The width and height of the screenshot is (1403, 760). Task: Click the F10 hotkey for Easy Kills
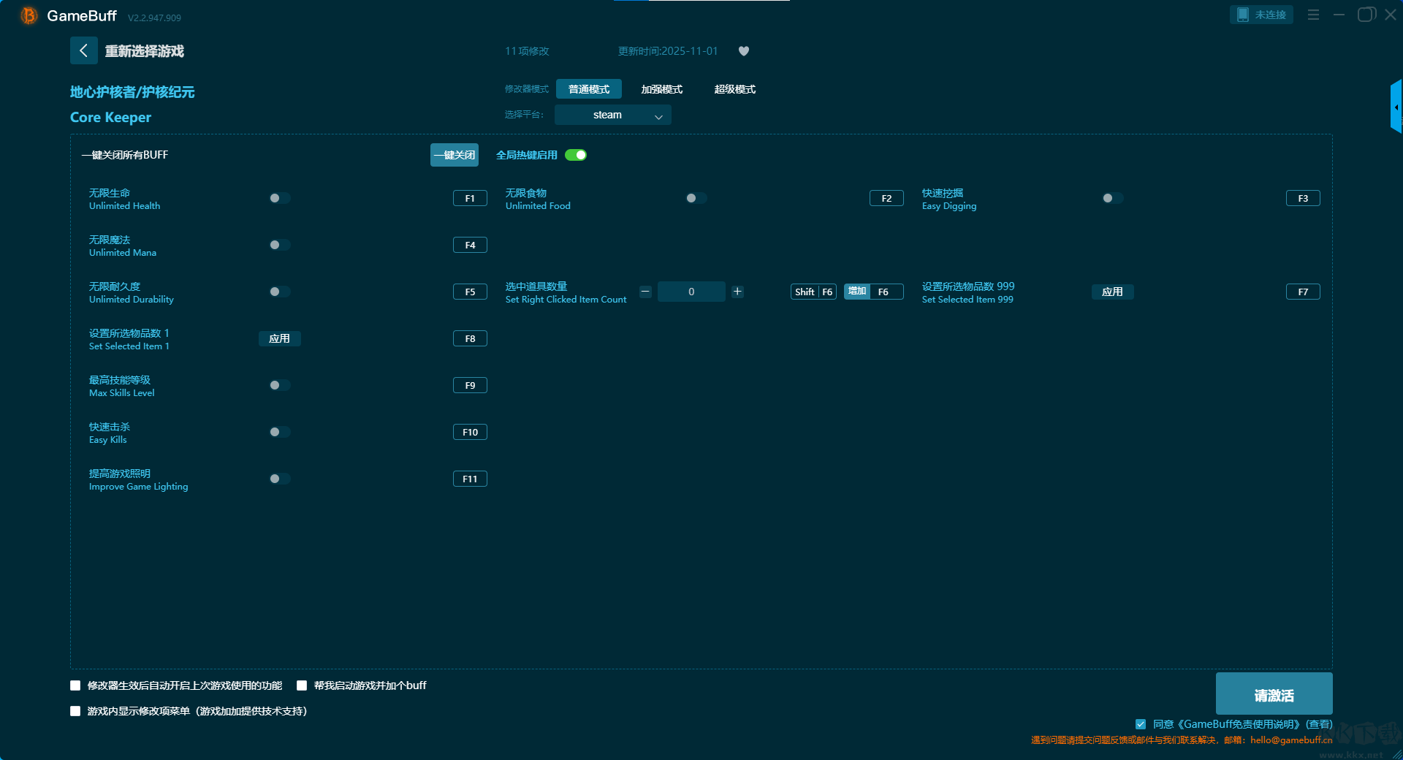click(470, 432)
